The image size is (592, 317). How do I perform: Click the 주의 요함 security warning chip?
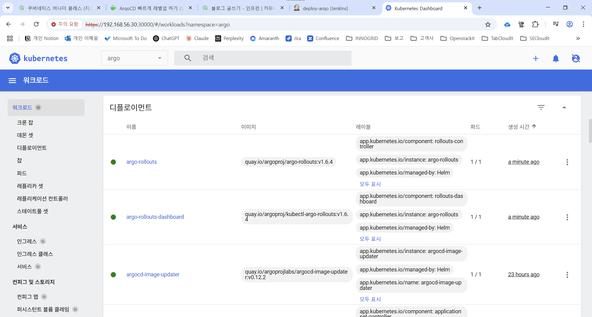click(65, 24)
